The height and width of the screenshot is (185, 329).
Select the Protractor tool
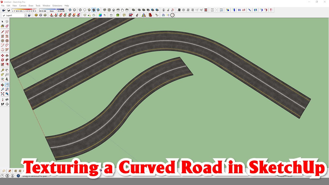(3, 75)
